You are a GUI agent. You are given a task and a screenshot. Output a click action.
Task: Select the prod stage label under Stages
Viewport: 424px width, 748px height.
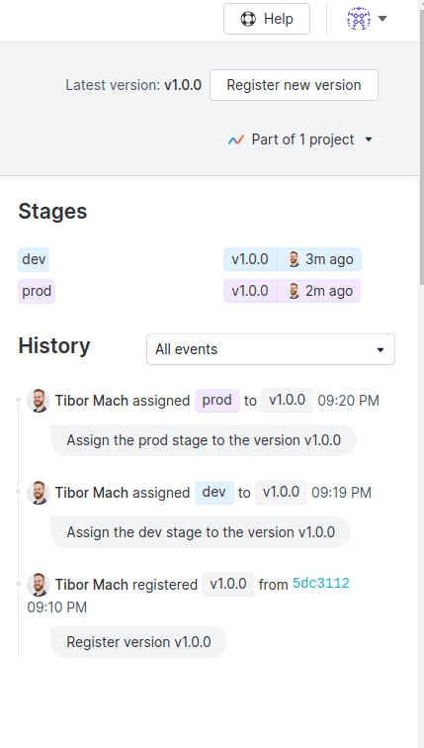click(x=37, y=291)
